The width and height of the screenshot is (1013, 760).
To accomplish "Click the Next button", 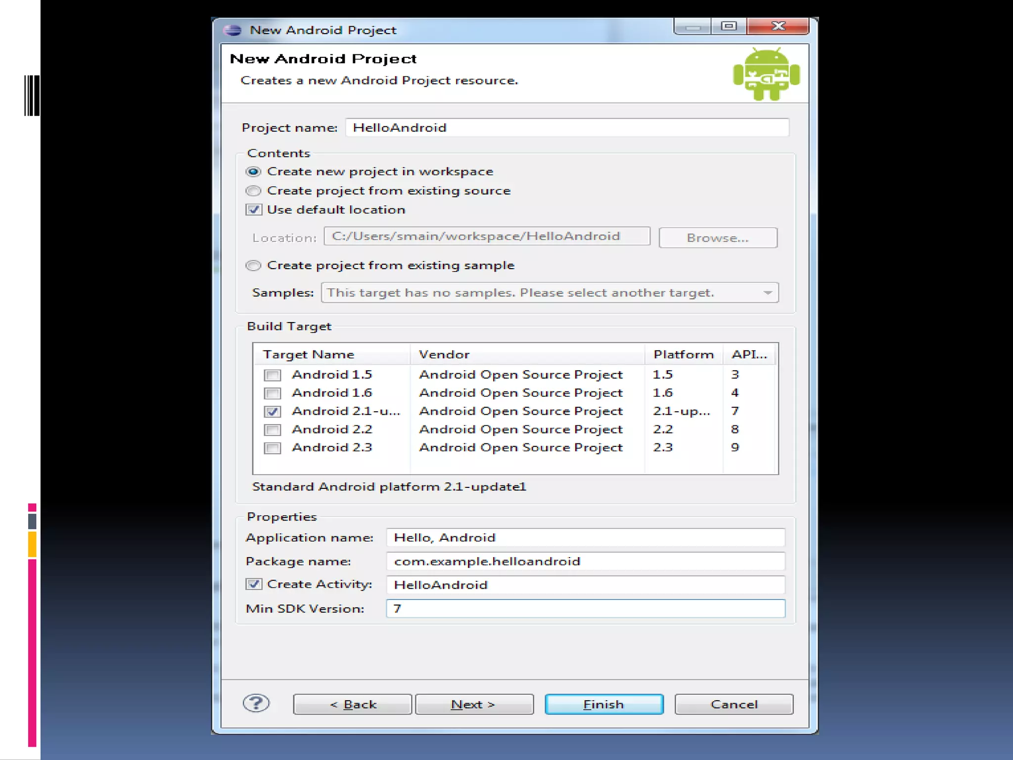I will click(474, 704).
